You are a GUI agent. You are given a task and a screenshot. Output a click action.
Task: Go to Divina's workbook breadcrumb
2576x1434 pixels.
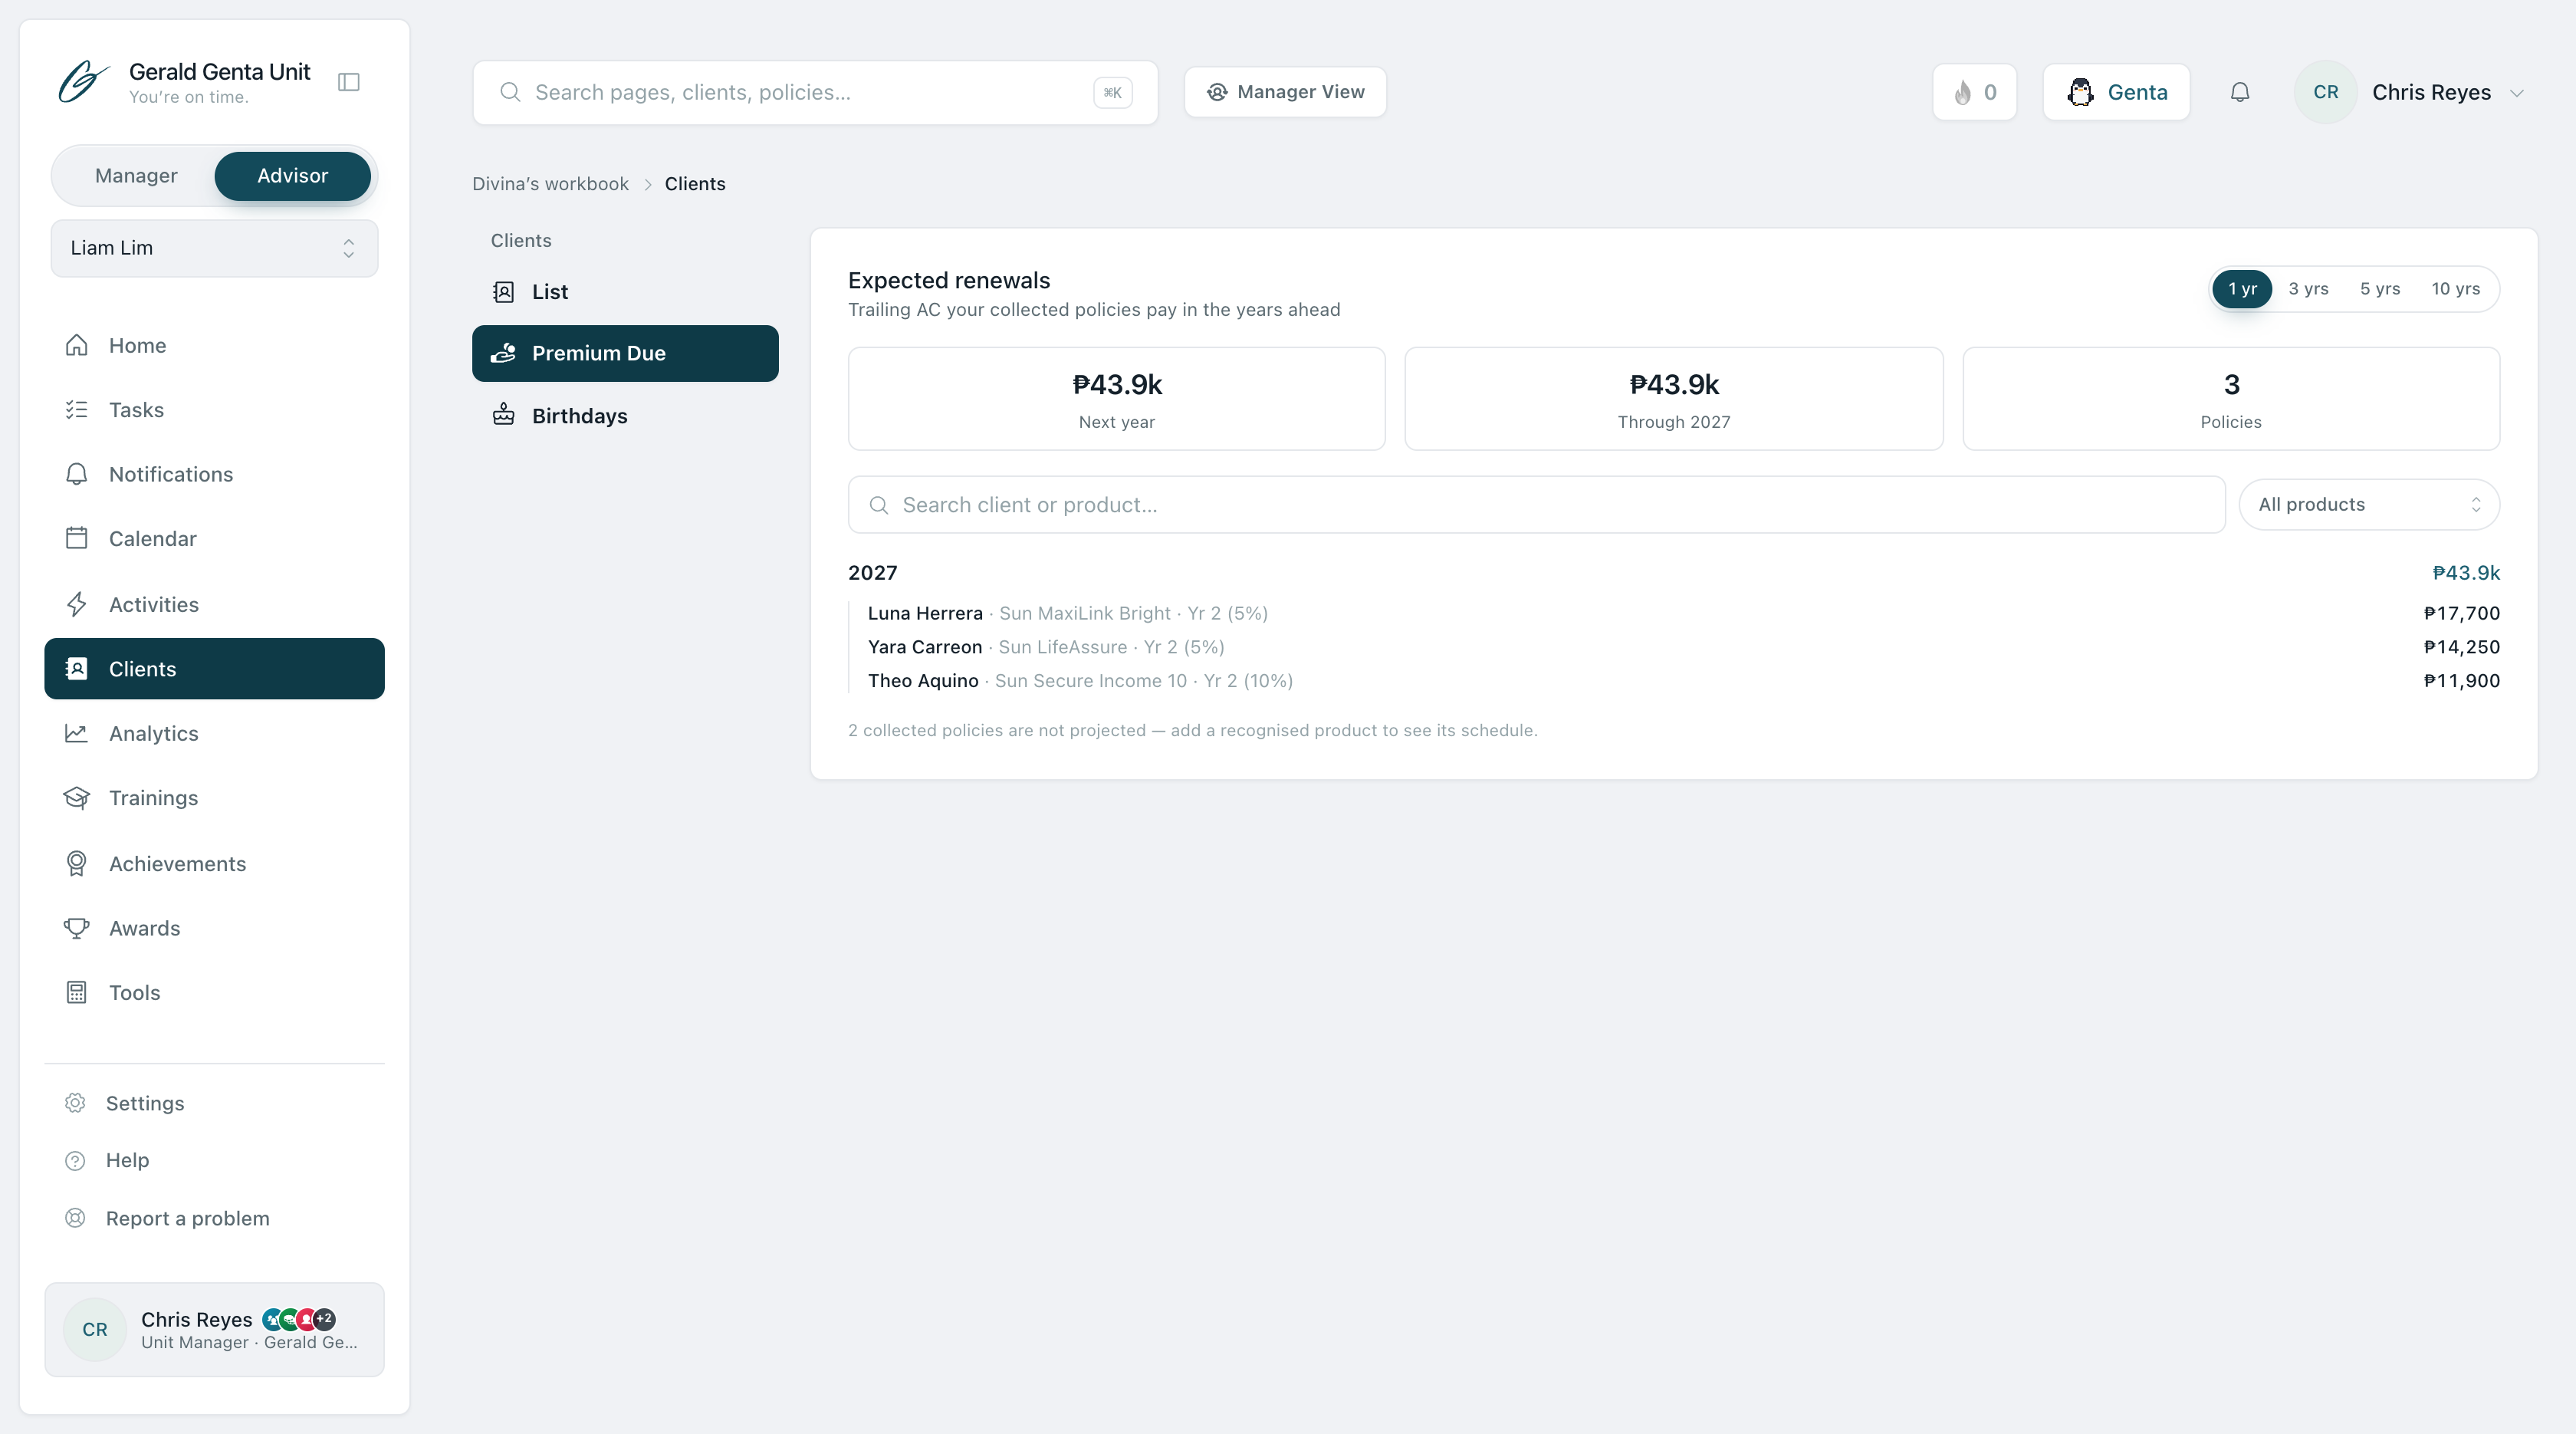coord(550,184)
